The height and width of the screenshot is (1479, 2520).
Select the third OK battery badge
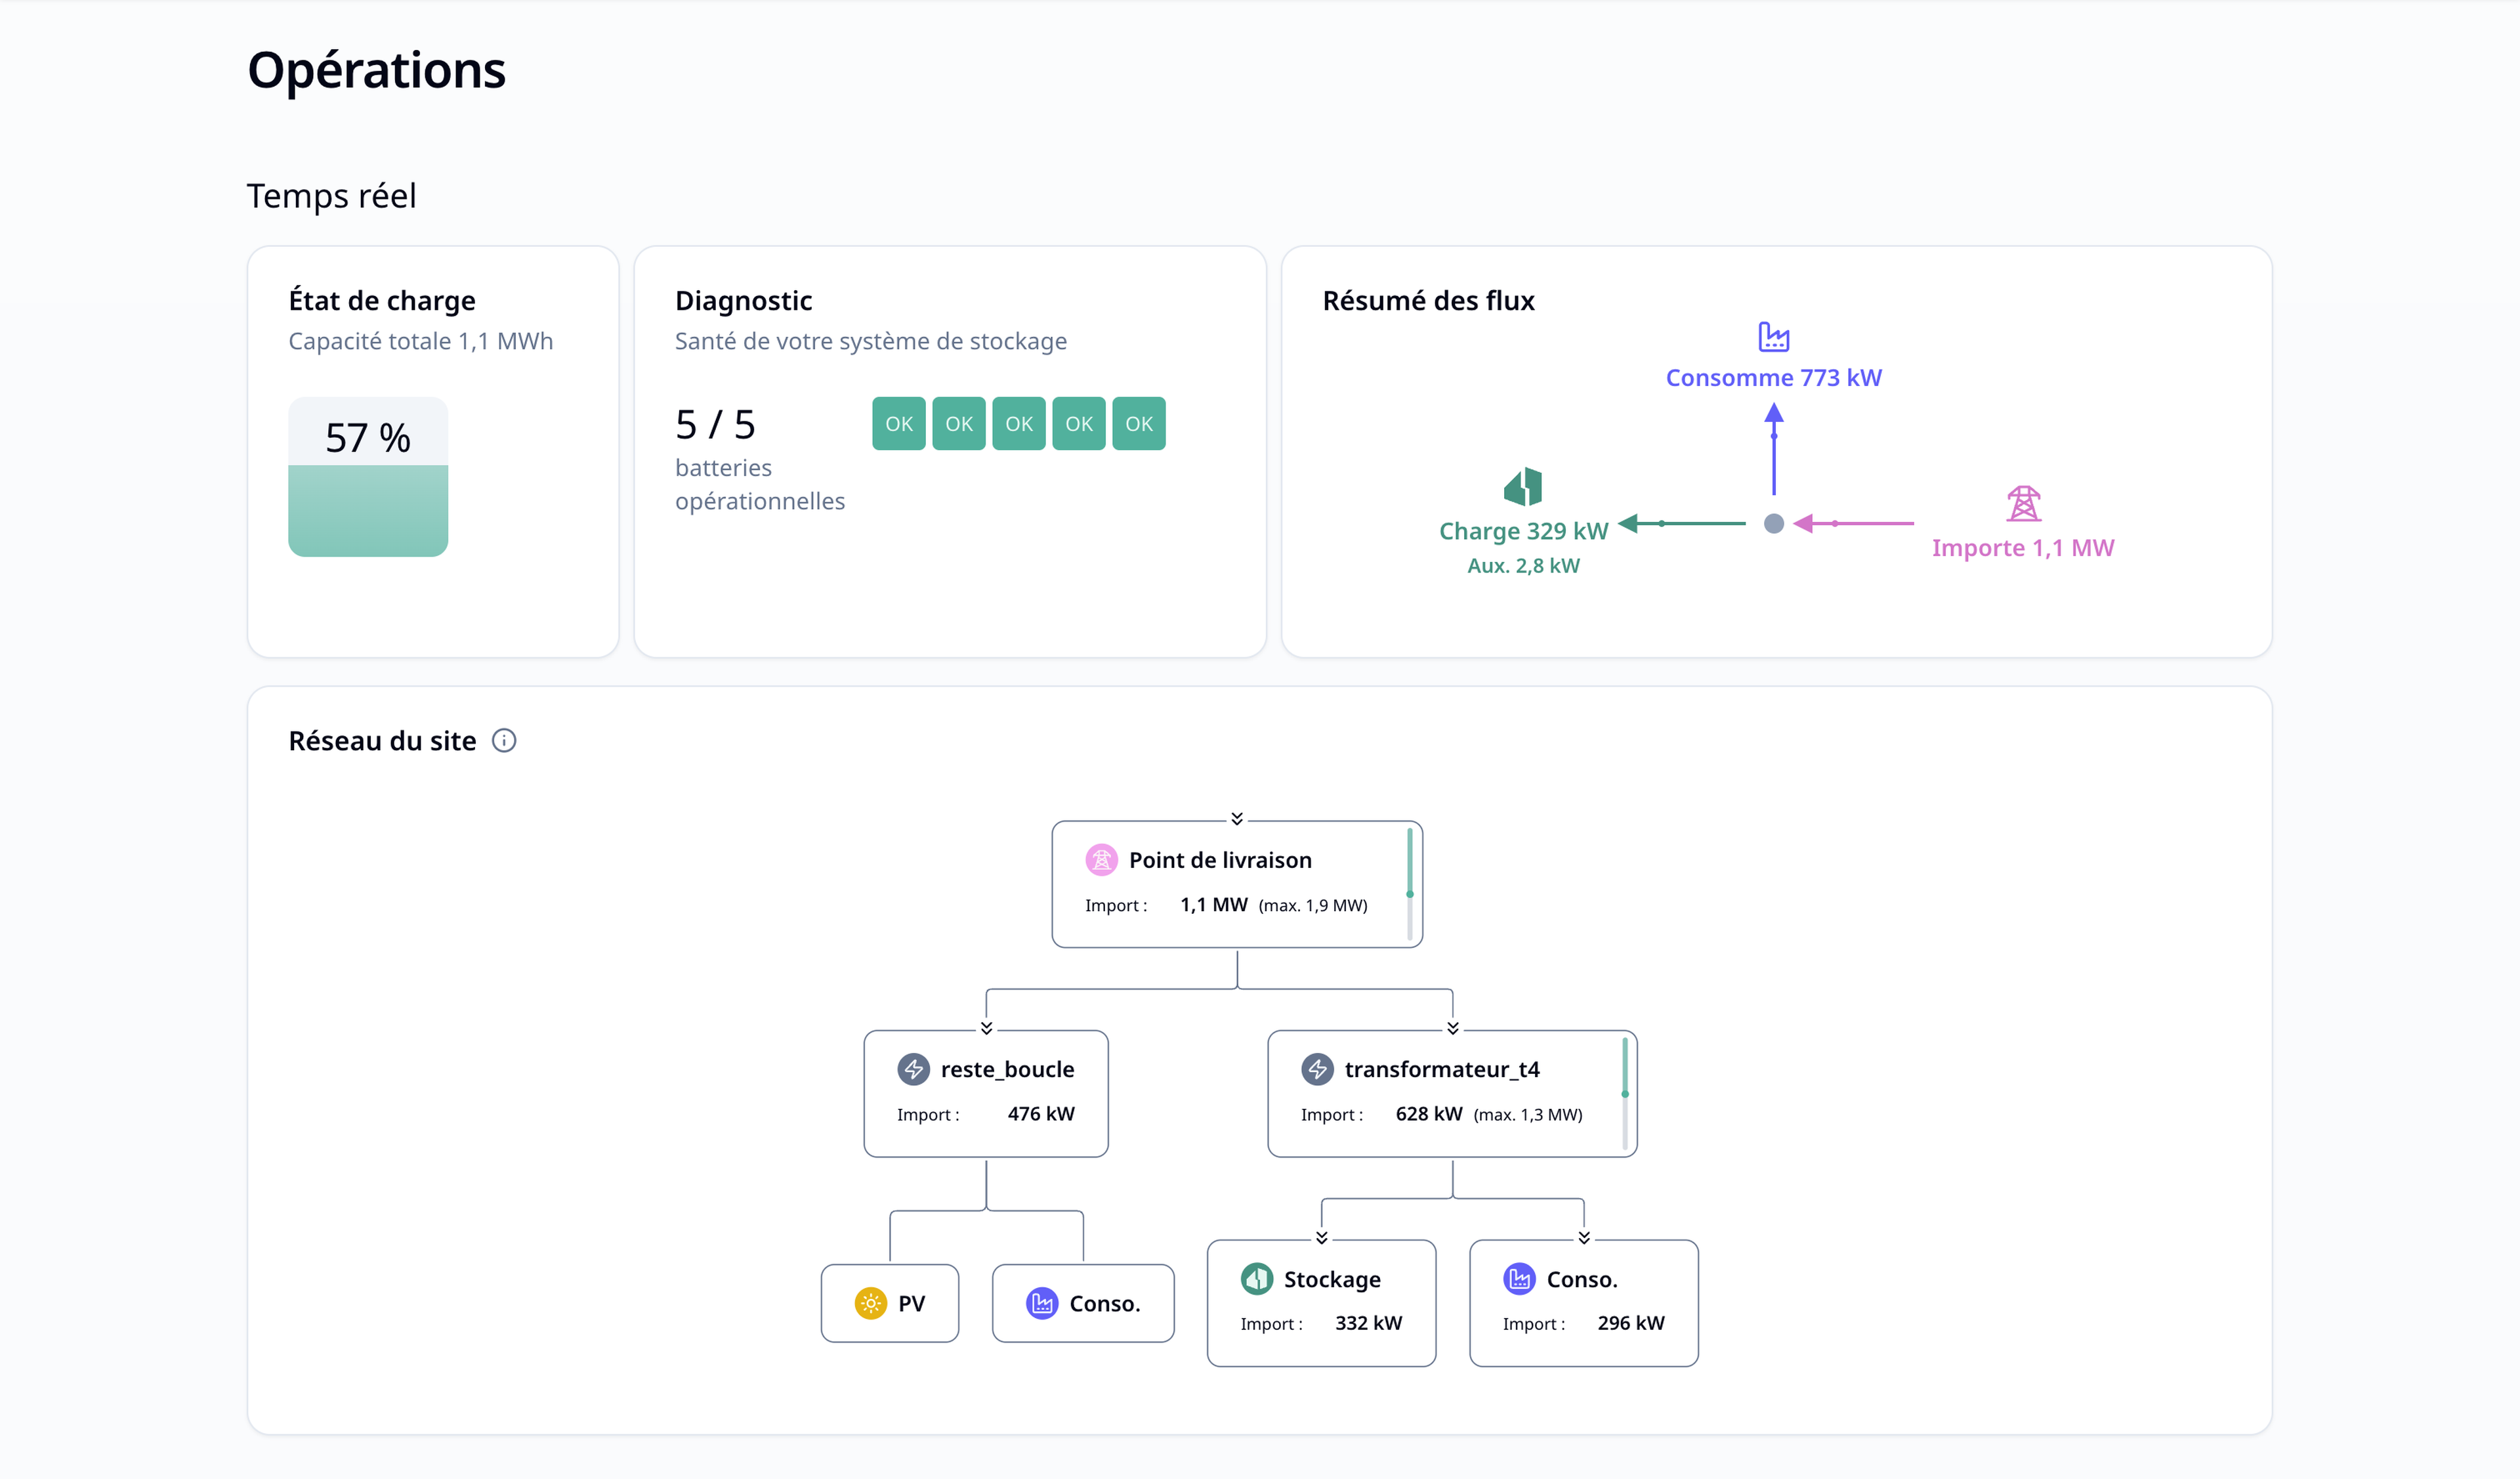tap(1019, 424)
